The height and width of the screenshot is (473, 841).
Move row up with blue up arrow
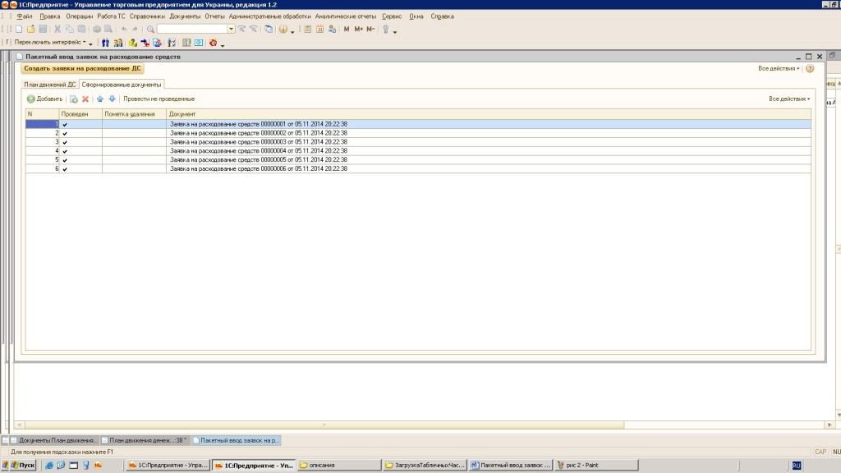99,99
